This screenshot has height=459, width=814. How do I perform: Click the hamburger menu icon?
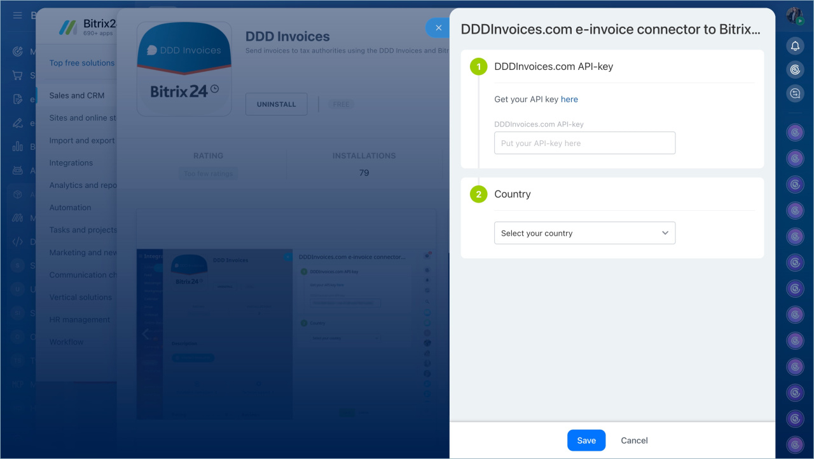[x=17, y=15]
